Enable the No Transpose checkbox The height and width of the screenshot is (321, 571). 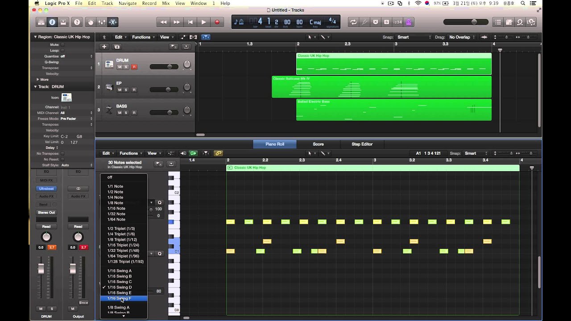62,153
